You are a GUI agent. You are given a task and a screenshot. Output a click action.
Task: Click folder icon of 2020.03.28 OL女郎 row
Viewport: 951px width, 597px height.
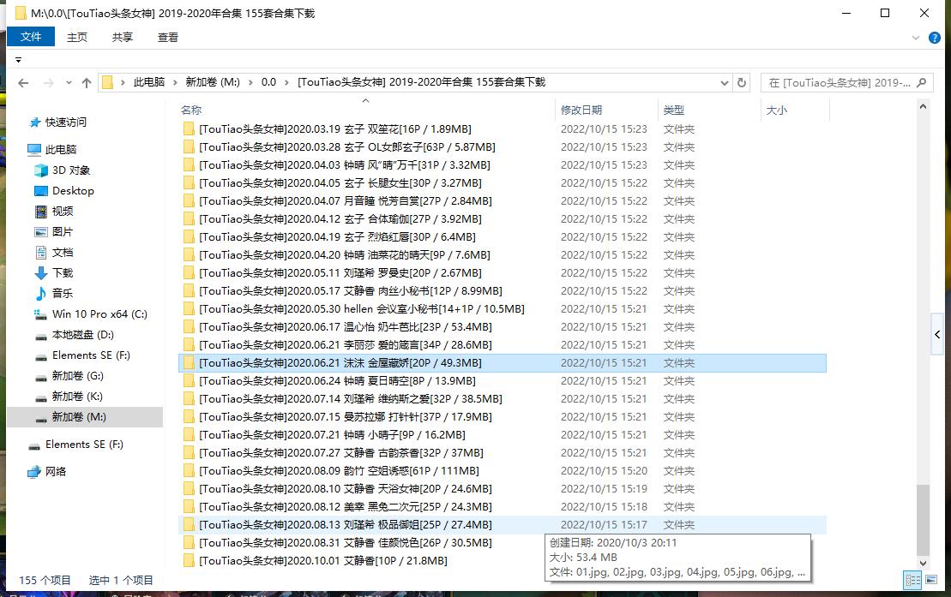[189, 146]
